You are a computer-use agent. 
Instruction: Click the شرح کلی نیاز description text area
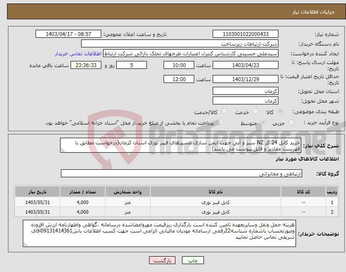pos(181,145)
